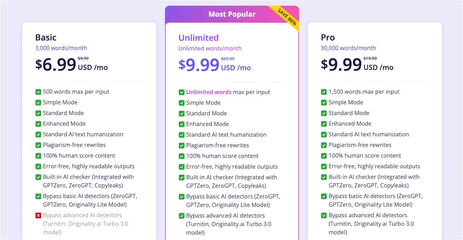Viewport: 463px width, 240px height.
Task: Click the Basic 500 words max checkmark icon
Action: (38, 92)
